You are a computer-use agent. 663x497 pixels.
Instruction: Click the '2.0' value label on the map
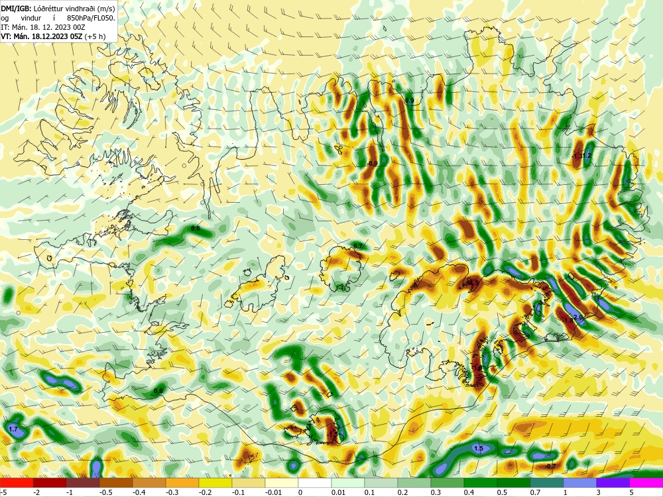click(578, 317)
